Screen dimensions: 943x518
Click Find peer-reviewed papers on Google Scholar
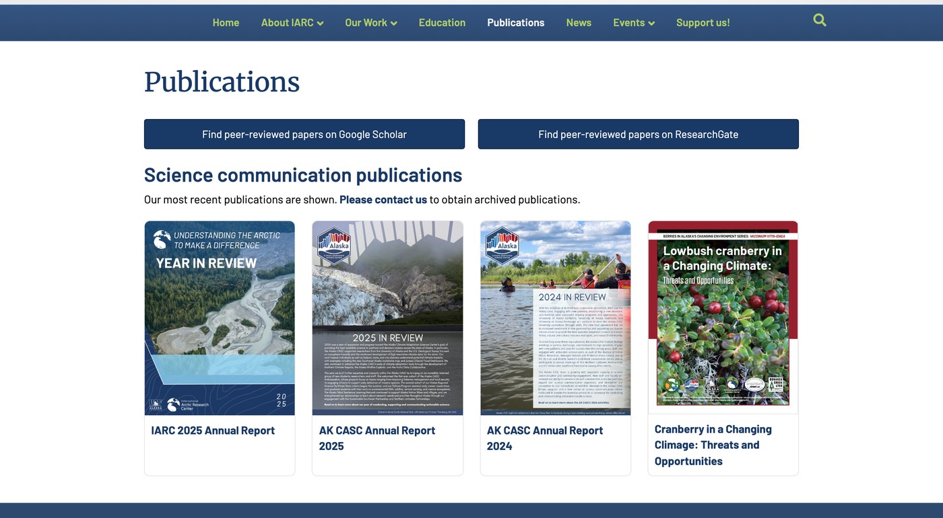304,134
